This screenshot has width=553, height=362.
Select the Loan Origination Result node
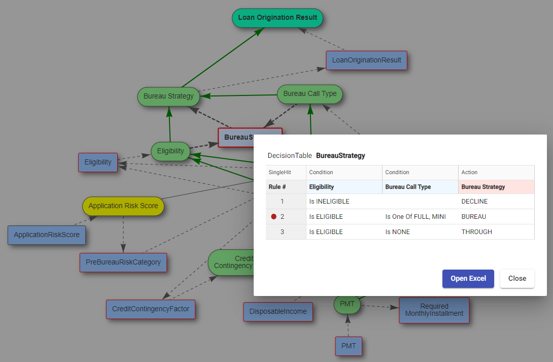[278, 18]
